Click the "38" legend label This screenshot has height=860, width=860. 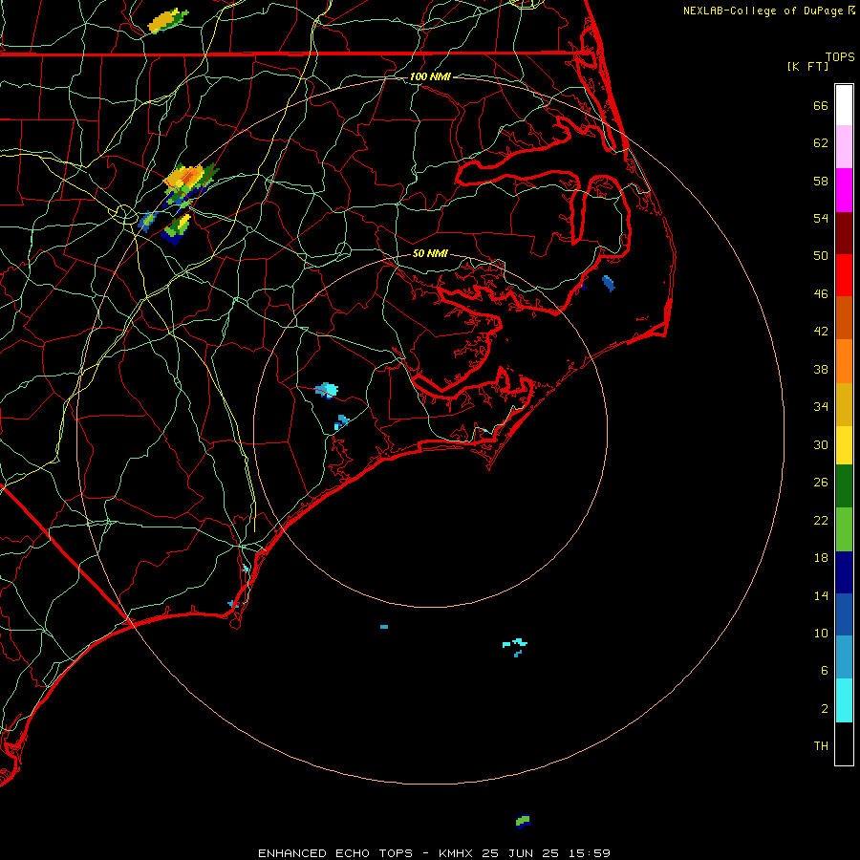click(821, 370)
